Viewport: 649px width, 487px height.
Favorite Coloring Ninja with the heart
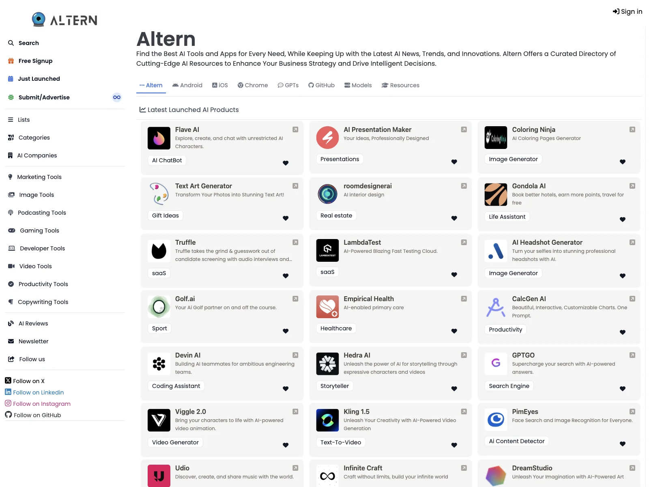click(623, 162)
